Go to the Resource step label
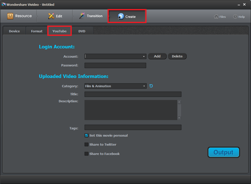Viewport: 251px width, 184px height. point(23,16)
